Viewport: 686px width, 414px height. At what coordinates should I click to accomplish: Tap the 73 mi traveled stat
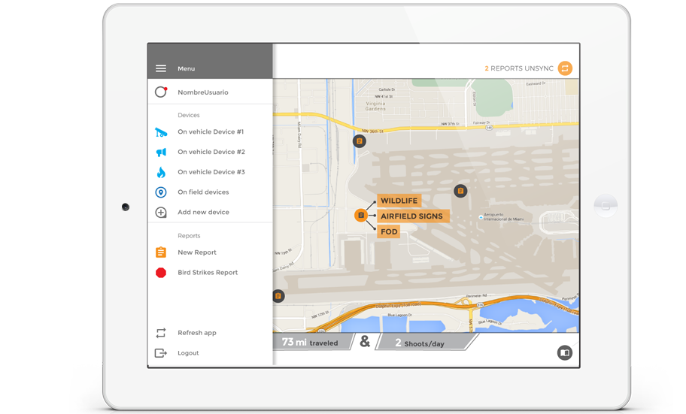(x=311, y=343)
